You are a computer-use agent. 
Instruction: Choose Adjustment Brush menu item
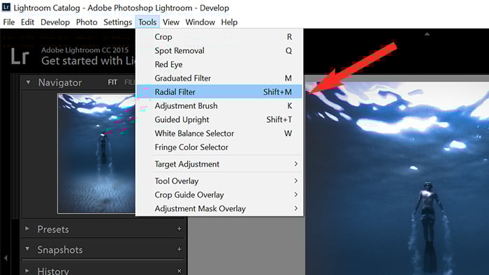pos(219,106)
